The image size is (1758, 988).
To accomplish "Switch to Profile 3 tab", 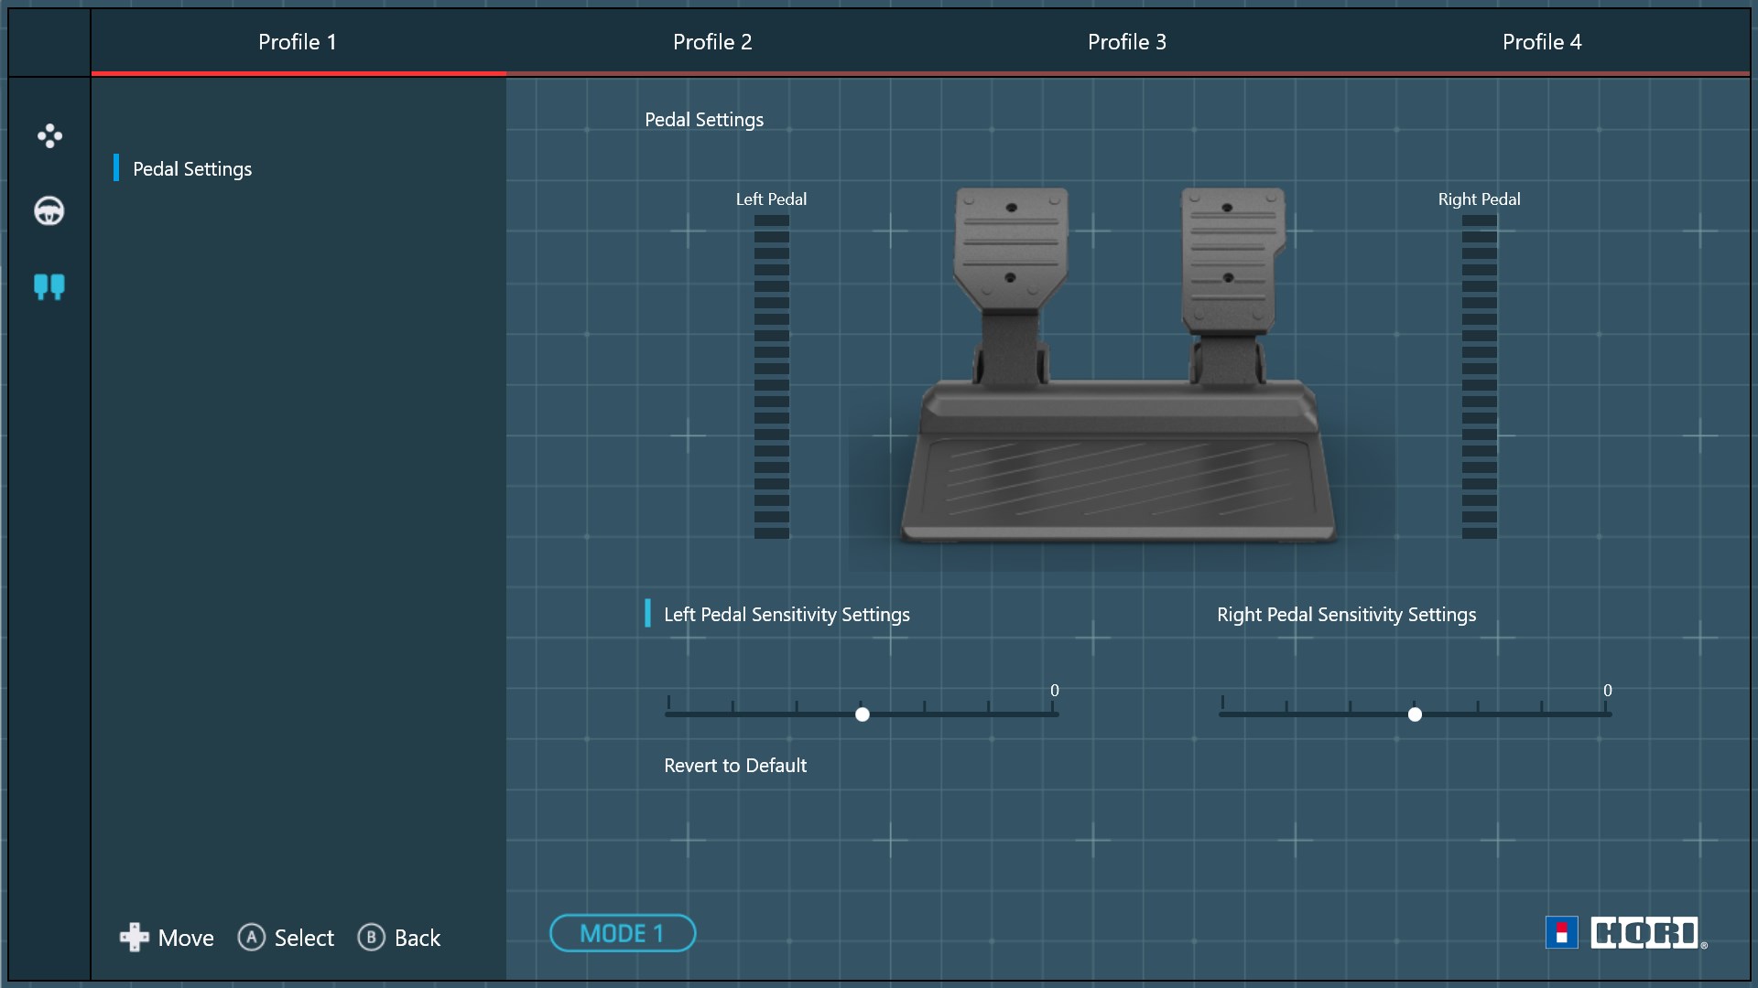I will [x=1127, y=42].
